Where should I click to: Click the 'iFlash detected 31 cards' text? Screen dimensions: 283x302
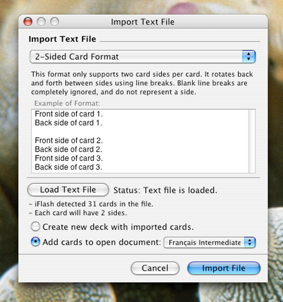click(x=91, y=204)
